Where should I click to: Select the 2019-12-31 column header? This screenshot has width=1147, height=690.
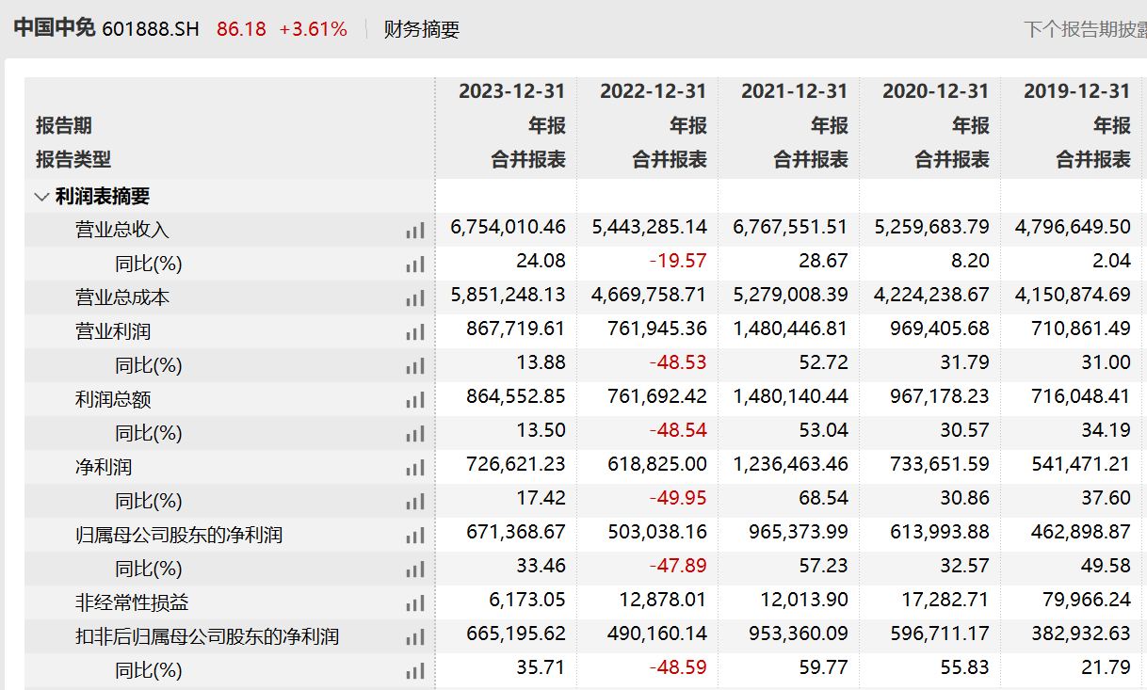coord(1076,91)
